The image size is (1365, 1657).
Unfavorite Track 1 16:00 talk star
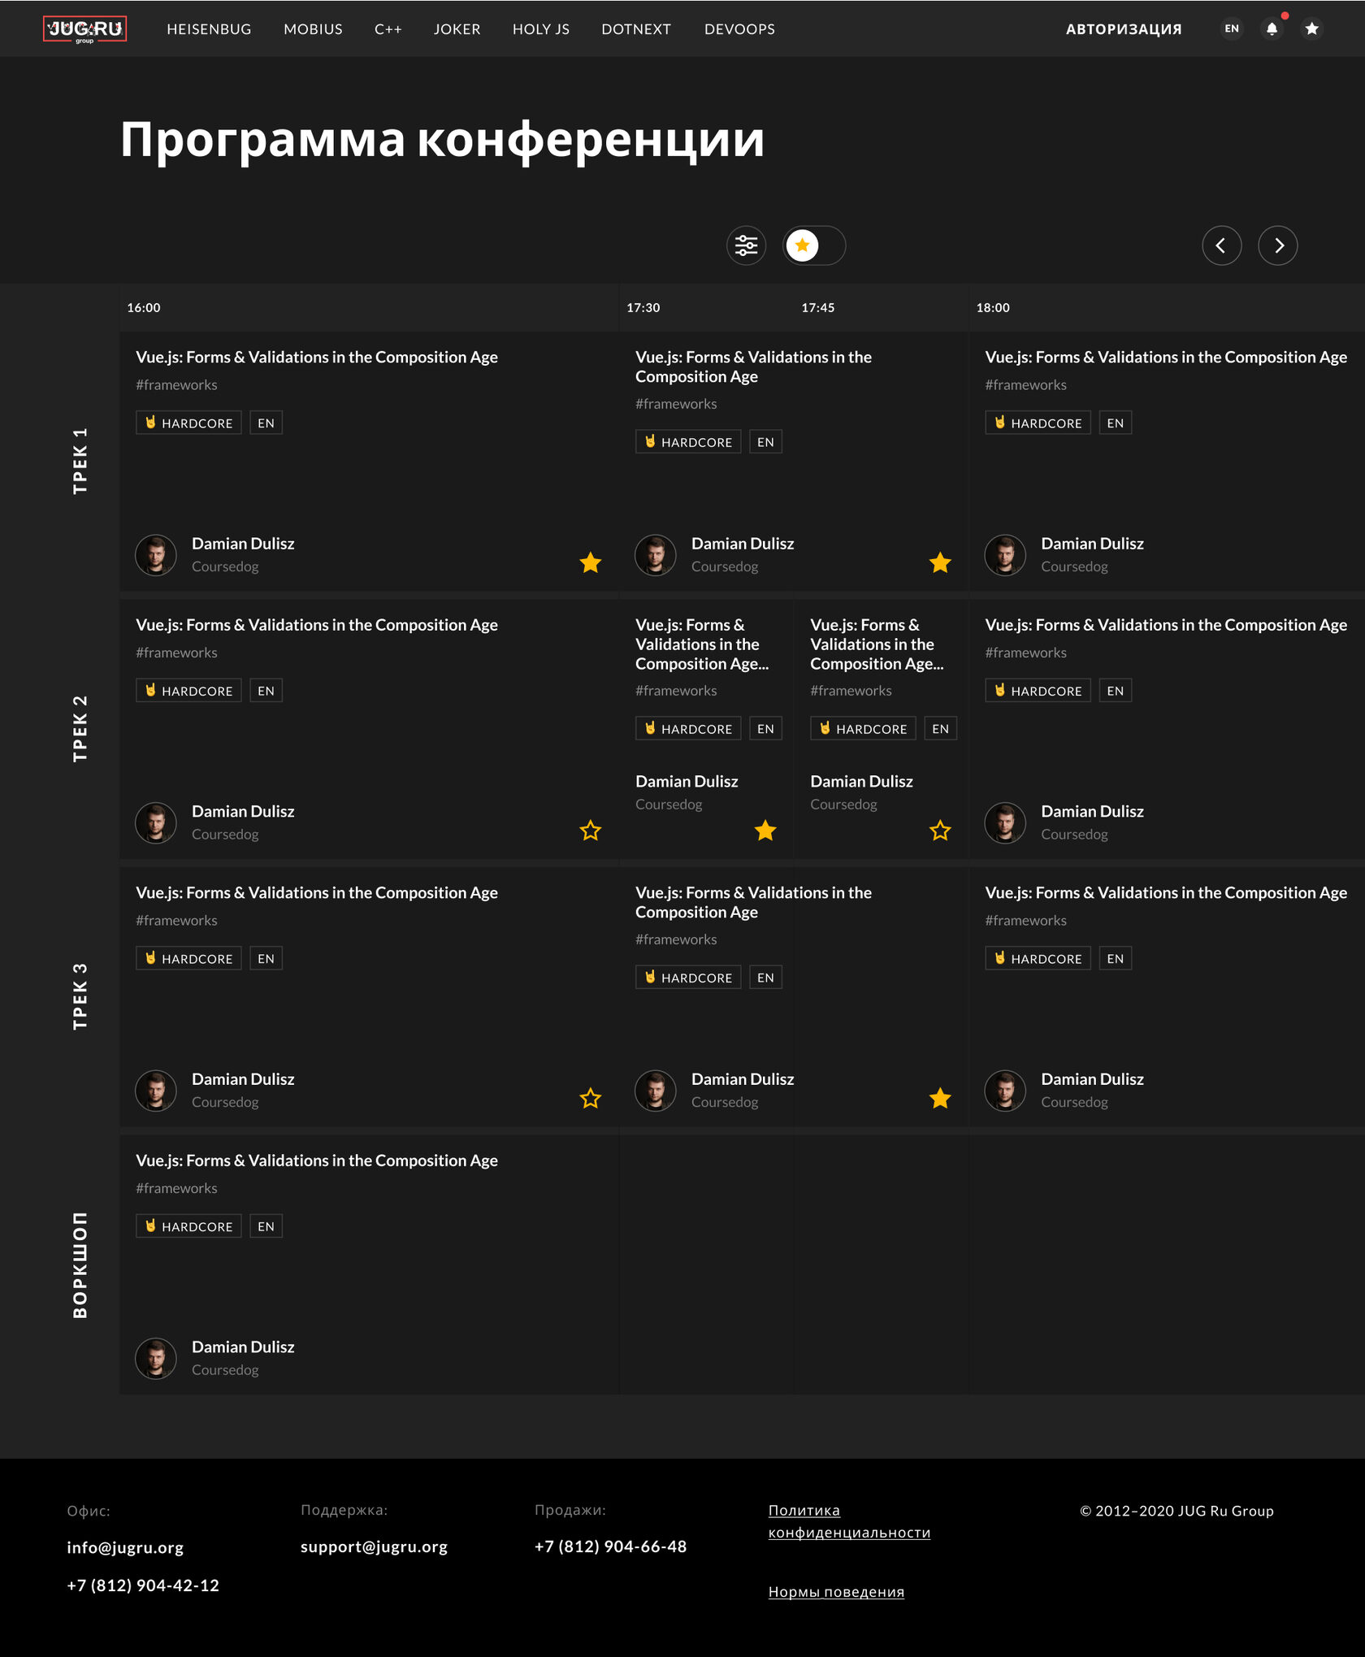(x=591, y=562)
